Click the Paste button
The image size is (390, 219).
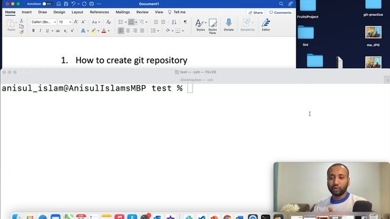(11, 26)
